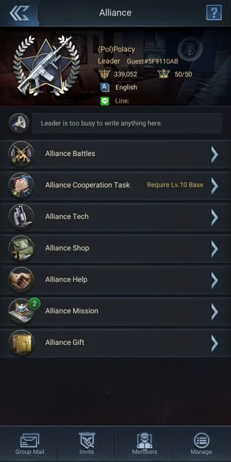This screenshot has height=462, width=231.
Task: Open the Group Mail tab
Action: point(30,444)
